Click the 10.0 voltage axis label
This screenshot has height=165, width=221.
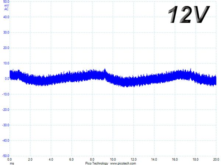(x=6, y=63)
